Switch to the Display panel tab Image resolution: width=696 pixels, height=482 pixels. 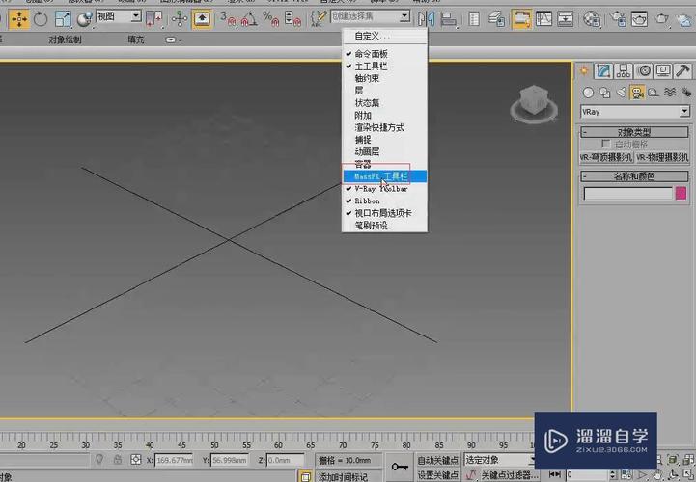[663, 70]
